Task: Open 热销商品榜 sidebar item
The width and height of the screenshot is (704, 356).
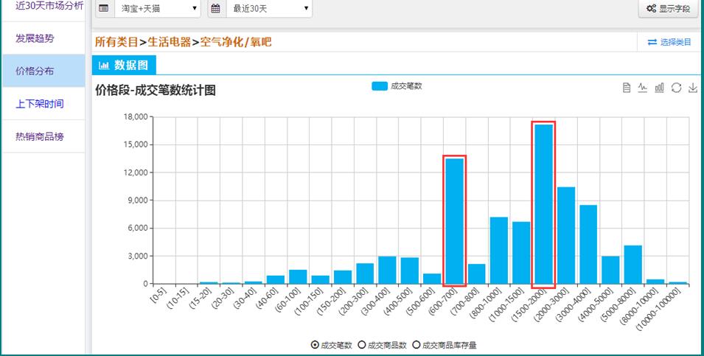Action: click(x=40, y=136)
